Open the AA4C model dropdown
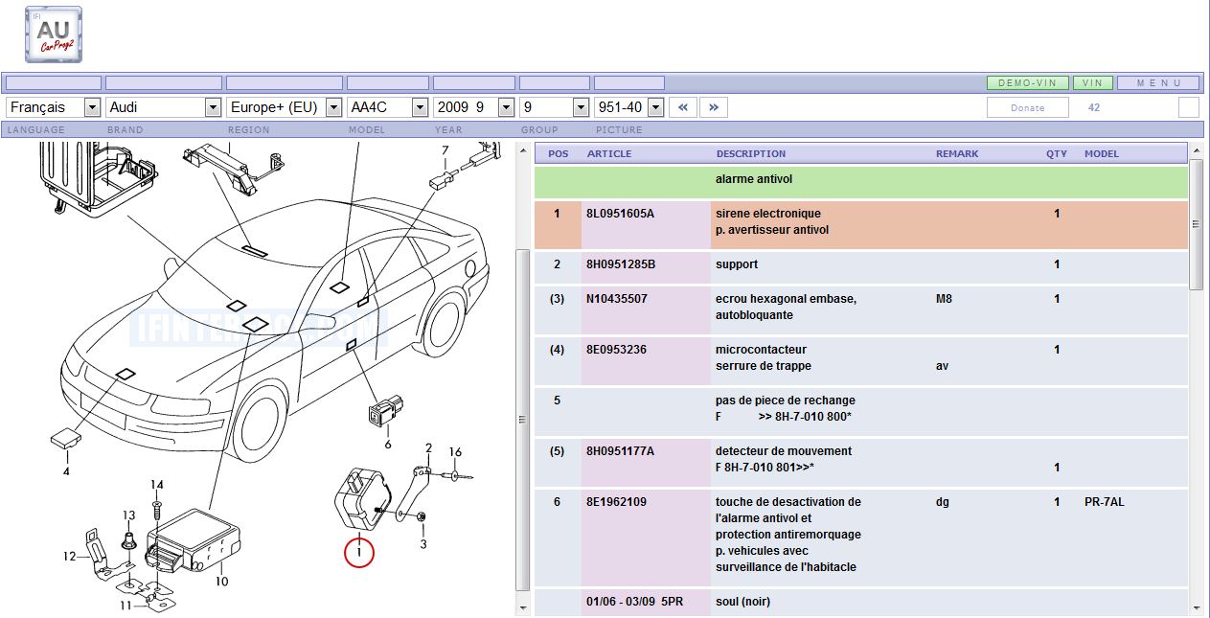 pyautogui.click(x=419, y=107)
